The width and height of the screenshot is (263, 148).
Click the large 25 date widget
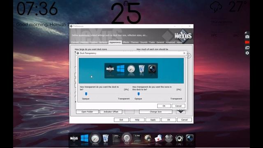pyautogui.click(x=126, y=13)
